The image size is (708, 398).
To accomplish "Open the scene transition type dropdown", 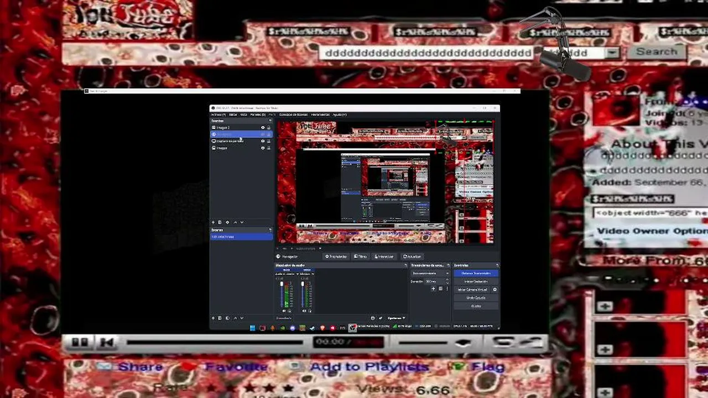I will pos(431,273).
